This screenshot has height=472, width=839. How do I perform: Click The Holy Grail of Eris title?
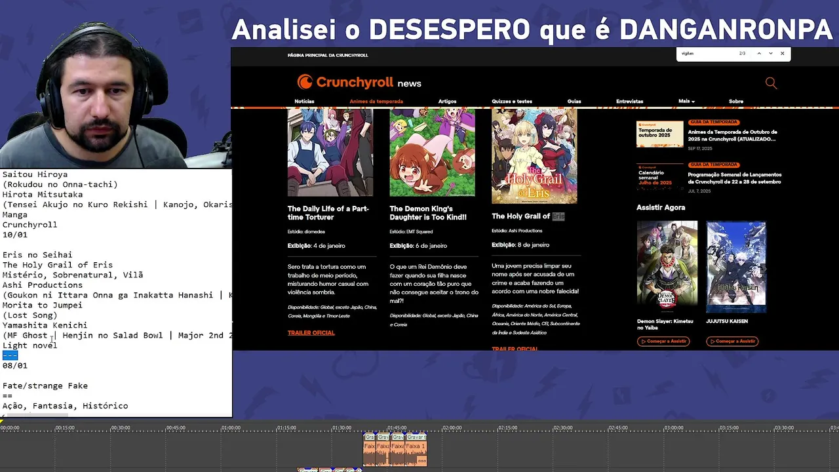click(x=528, y=216)
